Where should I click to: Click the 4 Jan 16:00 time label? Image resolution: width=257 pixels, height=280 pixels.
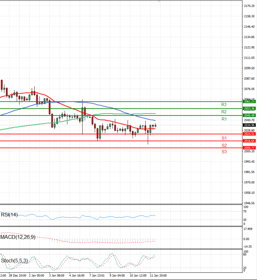pos(77,276)
